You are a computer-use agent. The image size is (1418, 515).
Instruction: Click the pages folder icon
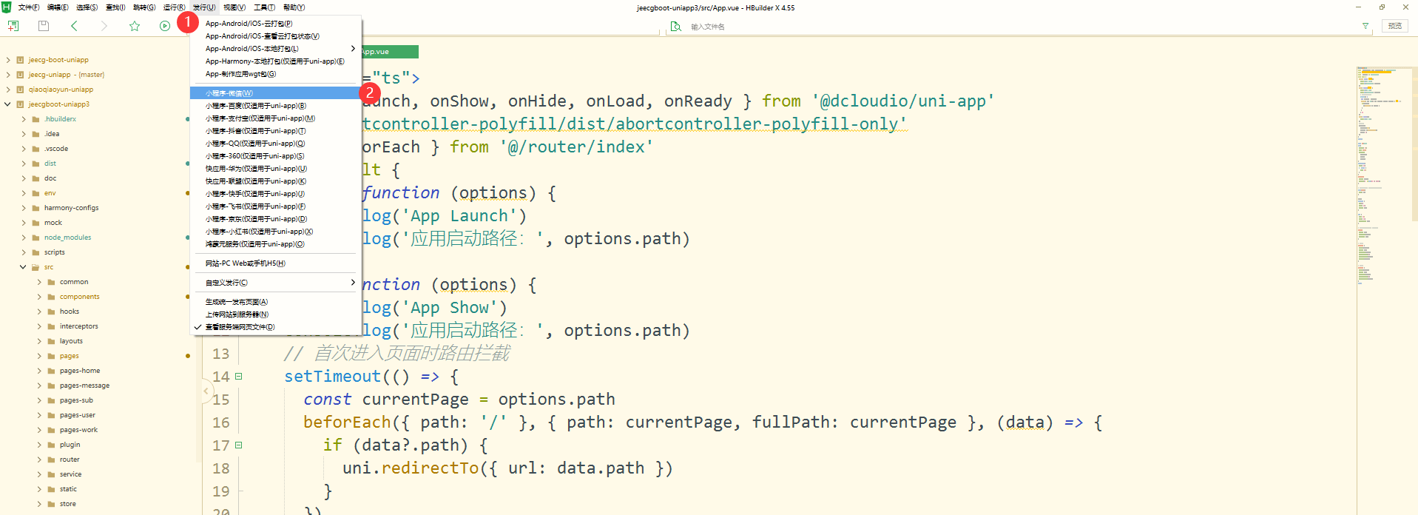click(51, 356)
